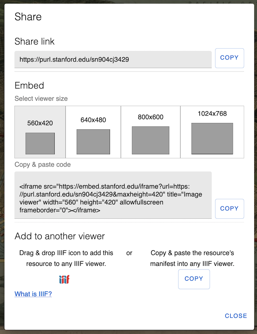
Task: Select the embed code text area
Action: tap(113, 195)
